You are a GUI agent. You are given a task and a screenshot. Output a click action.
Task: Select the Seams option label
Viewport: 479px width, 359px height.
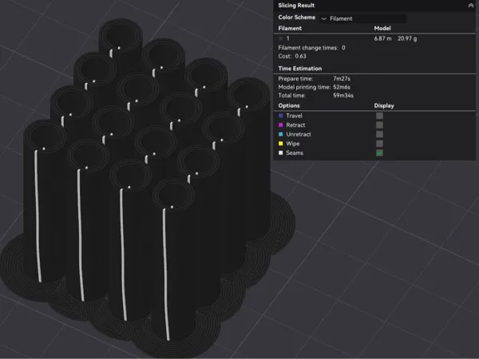click(295, 152)
